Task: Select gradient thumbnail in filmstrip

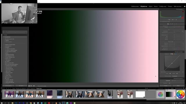Action: [x=171, y=94]
